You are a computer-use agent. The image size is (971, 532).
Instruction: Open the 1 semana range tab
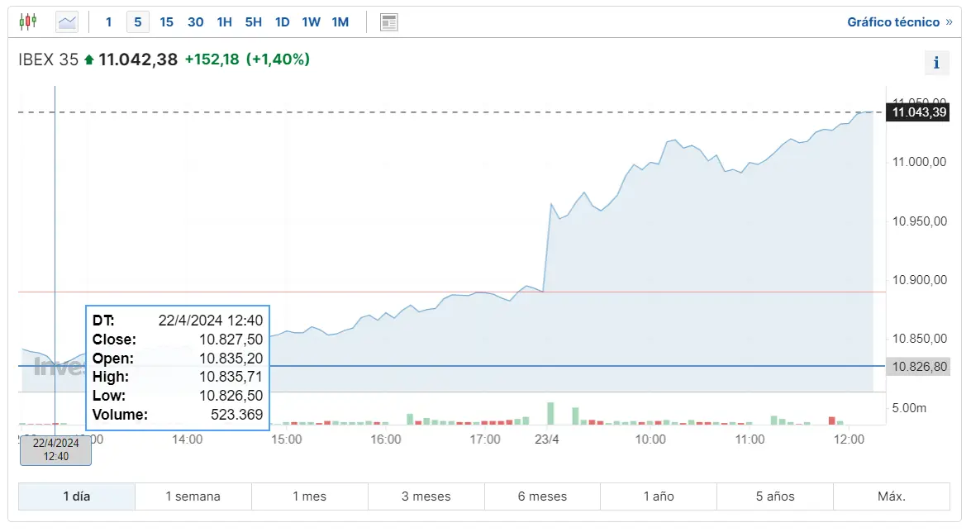[193, 496]
